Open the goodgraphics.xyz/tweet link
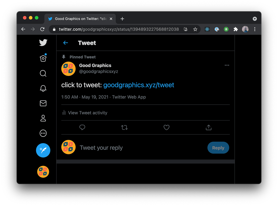This screenshot has width=278, height=206. point(139,85)
